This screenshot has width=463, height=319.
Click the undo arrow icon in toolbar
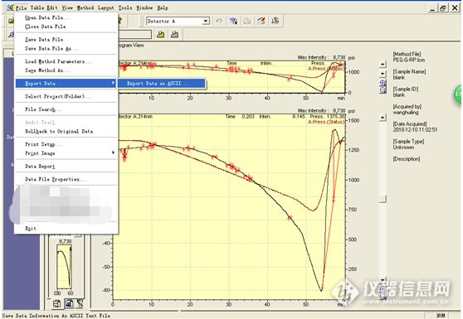(219, 22)
